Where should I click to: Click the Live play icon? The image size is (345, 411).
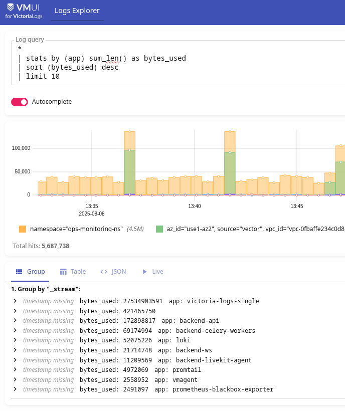(144, 272)
